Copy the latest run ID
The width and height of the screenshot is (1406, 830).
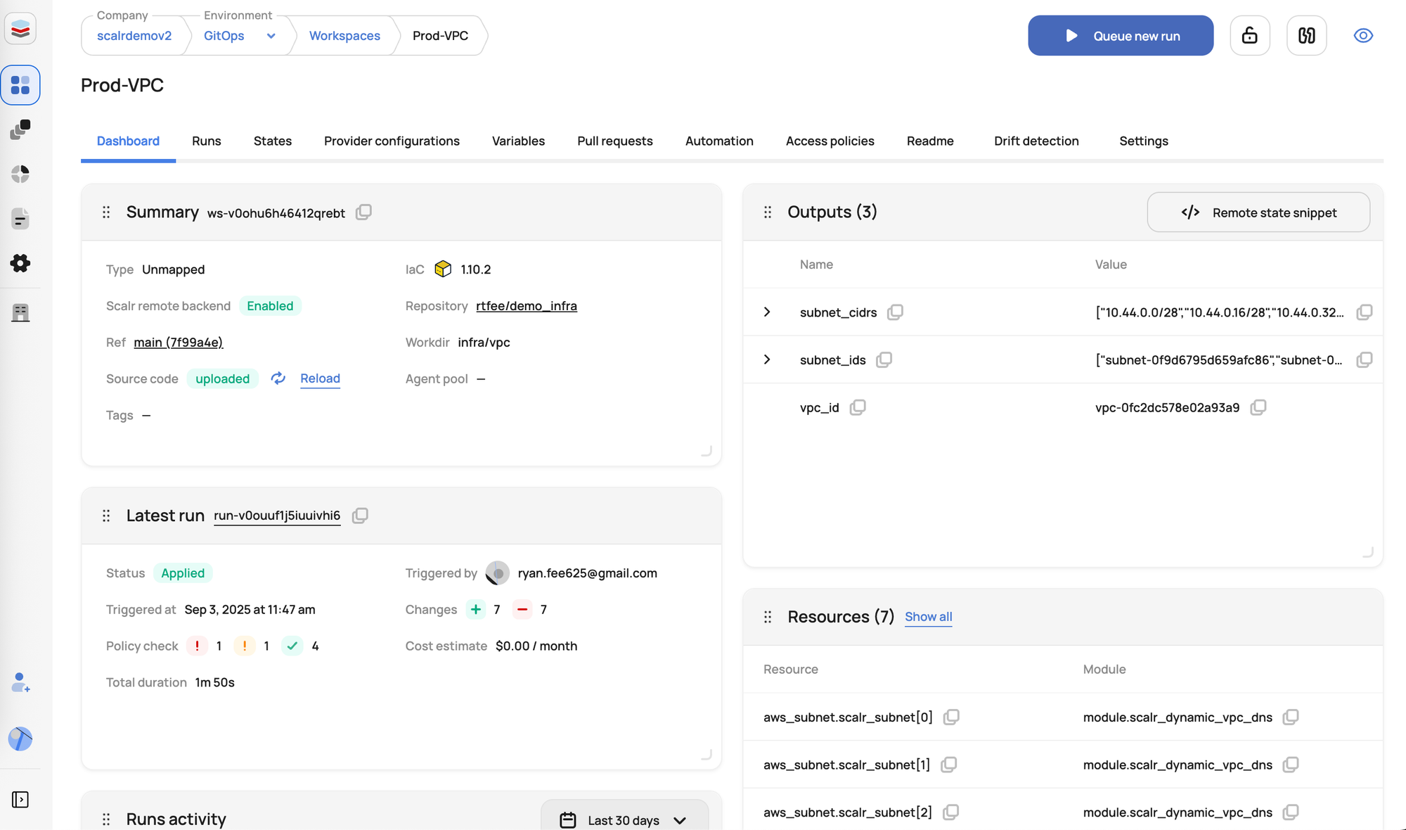[x=360, y=516]
